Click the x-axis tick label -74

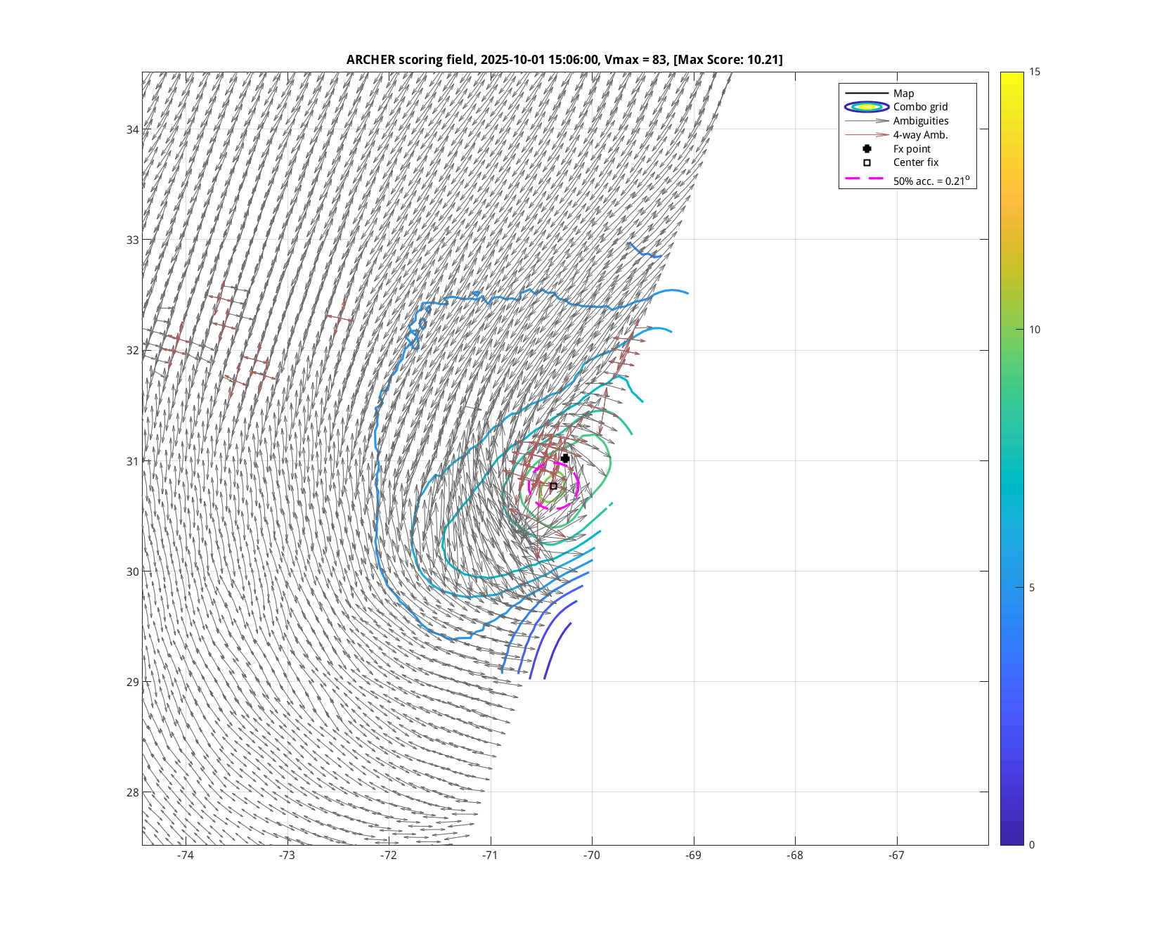pos(186,856)
